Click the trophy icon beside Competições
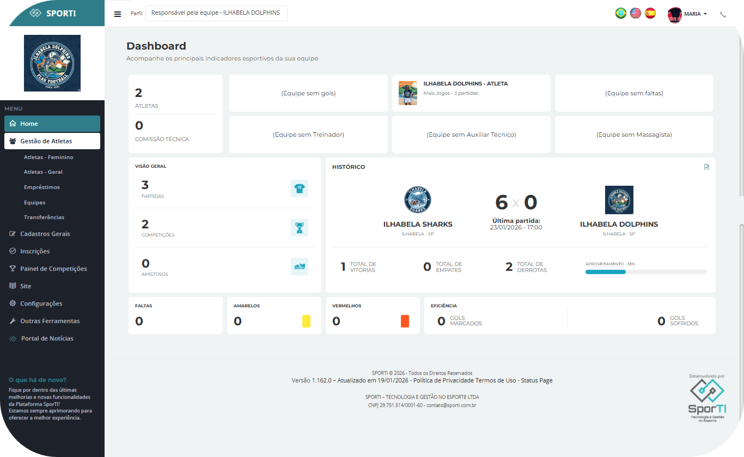744x457 pixels. (300, 228)
